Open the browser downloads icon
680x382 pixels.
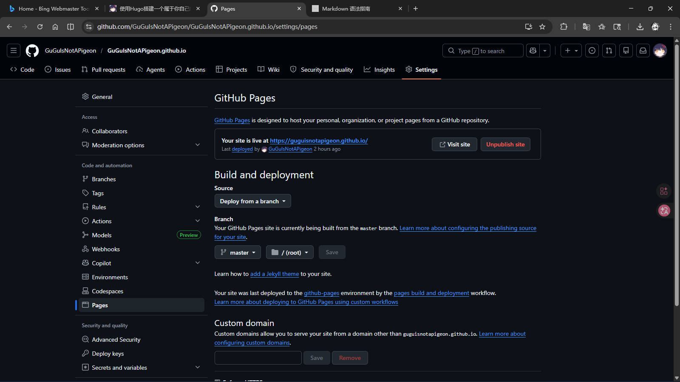[640, 27]
